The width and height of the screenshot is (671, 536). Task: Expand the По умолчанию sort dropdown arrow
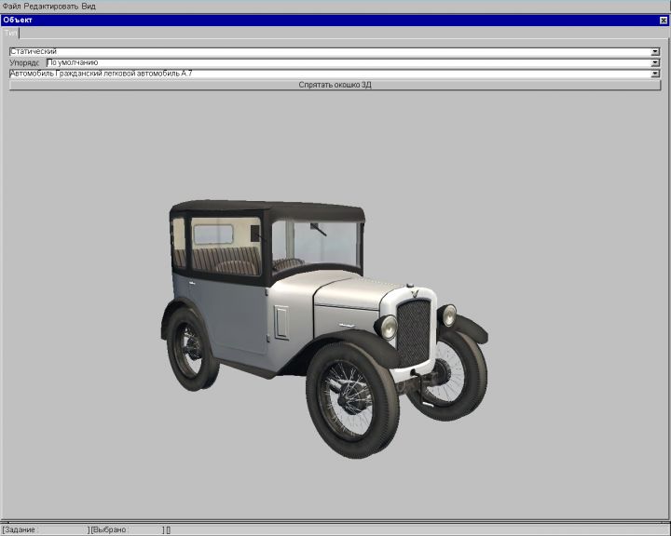656,62
